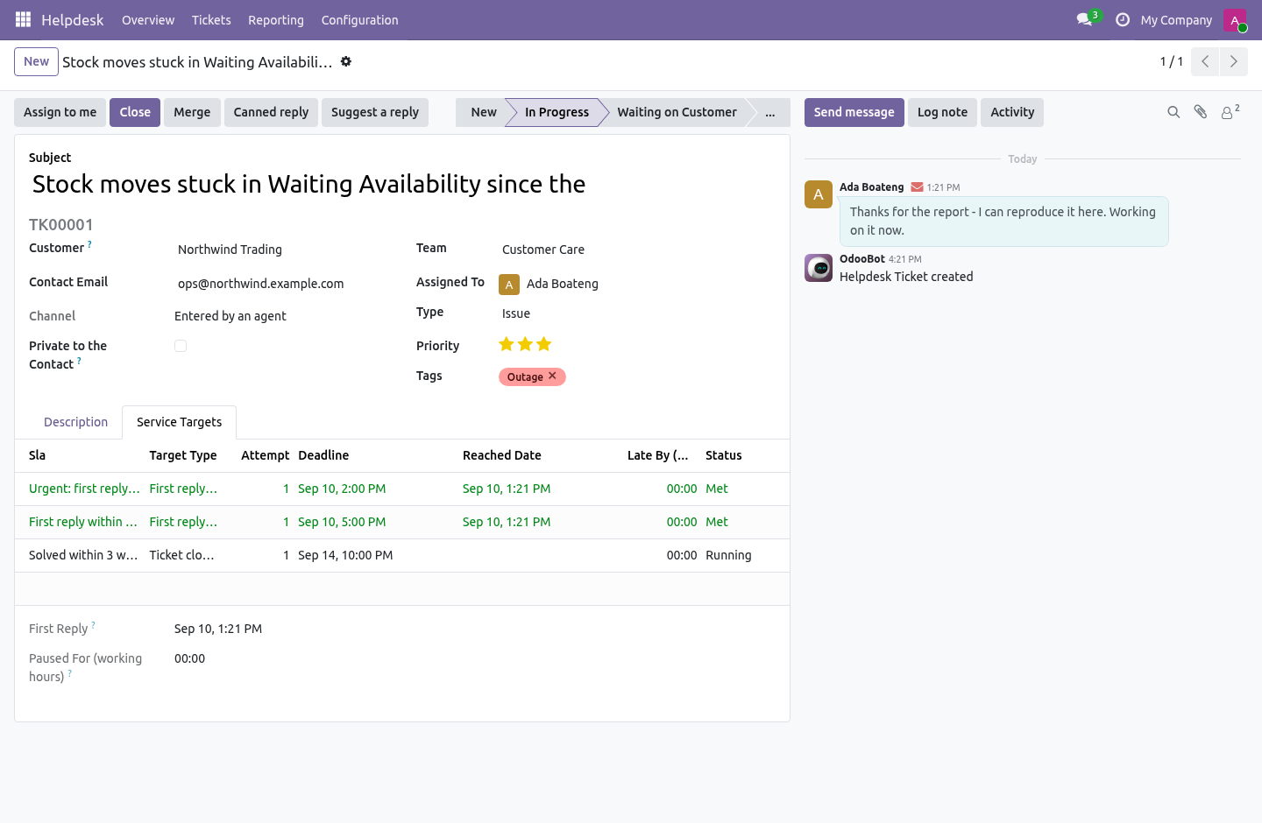Click the Merge button
Screen dimensions: 1262x823
coord(192,112)
